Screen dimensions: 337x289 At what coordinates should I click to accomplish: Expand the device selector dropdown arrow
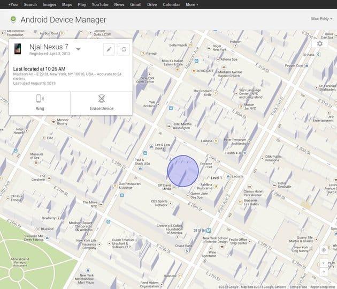pos(78,49)
